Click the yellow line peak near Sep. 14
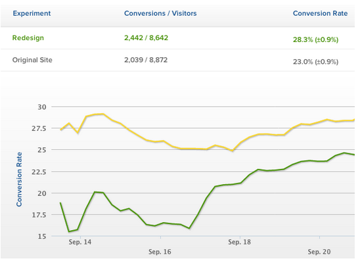The width and height of the screenshot is (358, 263). [x=103, y=114]
